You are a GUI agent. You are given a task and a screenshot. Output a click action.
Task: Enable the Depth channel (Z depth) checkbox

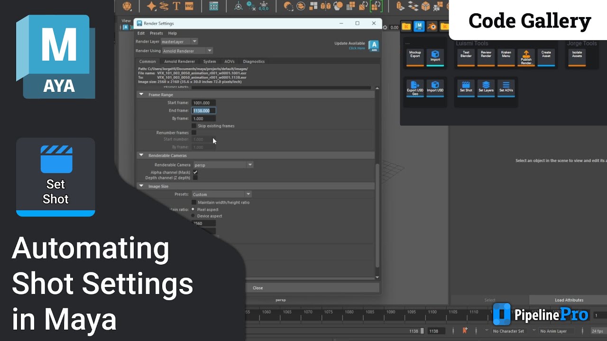[x=195, y=178]
